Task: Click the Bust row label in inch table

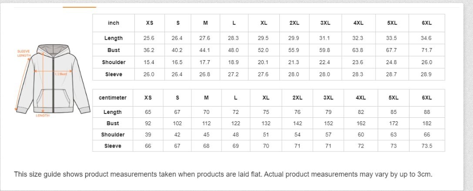Action: click(x=114, y=50)
